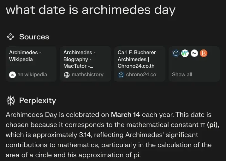Expand sources with Show all

[x=182, y=75]
